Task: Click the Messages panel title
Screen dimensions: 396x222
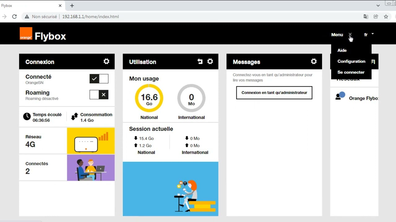Action: tap(246, 62)
